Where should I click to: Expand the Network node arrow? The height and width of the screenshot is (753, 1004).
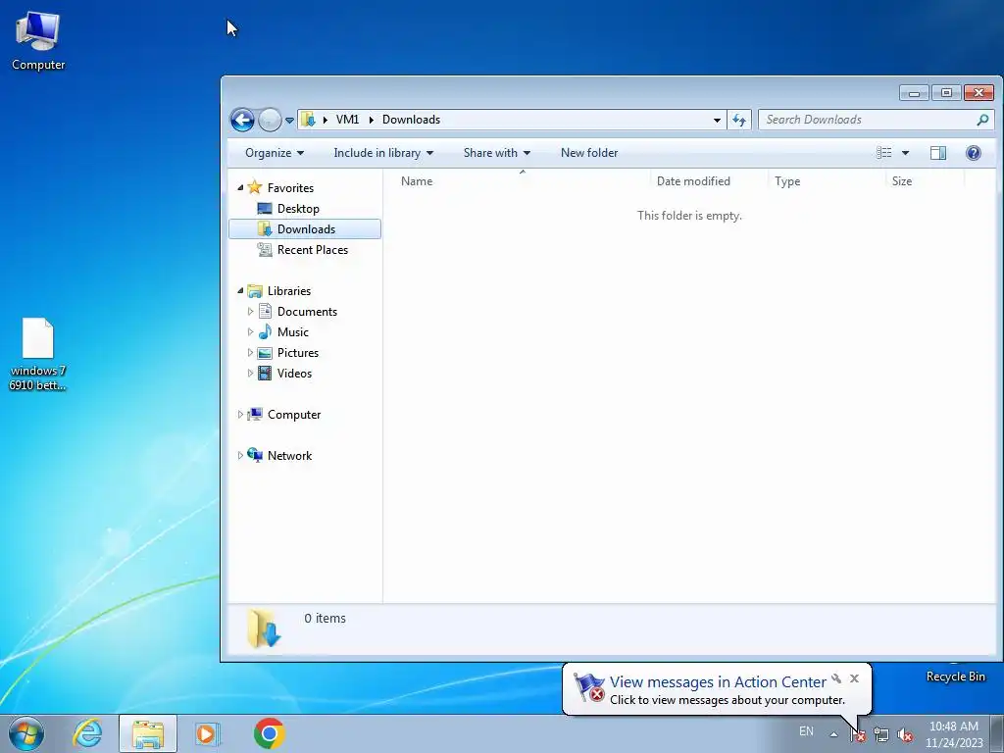click(241, 455)
